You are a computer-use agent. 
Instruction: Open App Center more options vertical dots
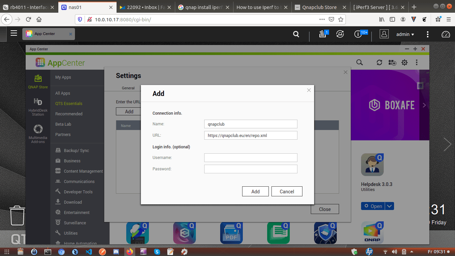tap(416, 62)
